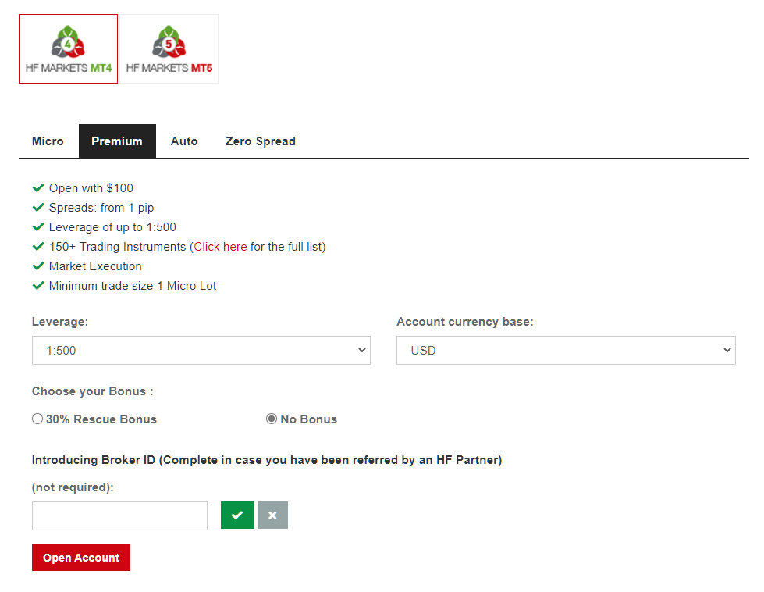Viewport: 764px width, 592px height.
Task: Switch to the Premium account tab
Action: coord(117,141)
